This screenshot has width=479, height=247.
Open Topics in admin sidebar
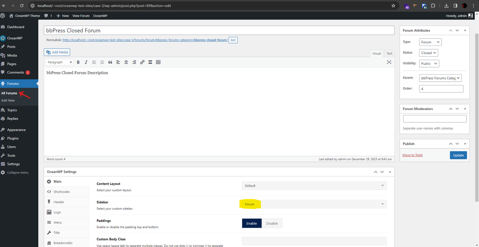pos(19,110)
